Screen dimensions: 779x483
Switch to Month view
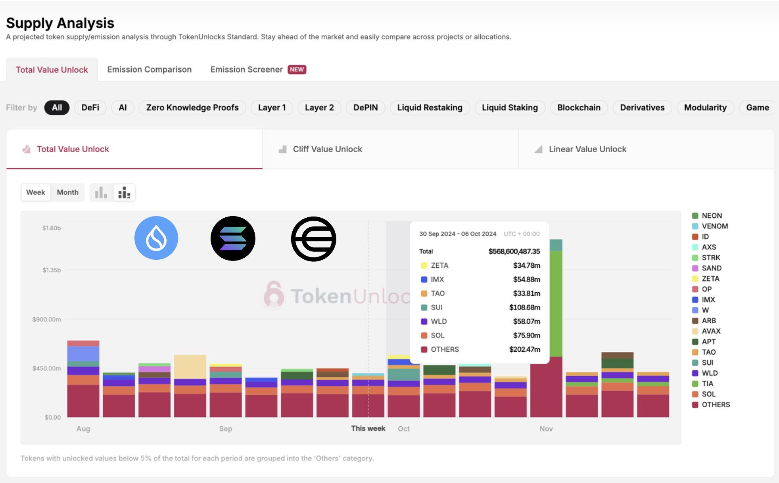pos(67,192)
